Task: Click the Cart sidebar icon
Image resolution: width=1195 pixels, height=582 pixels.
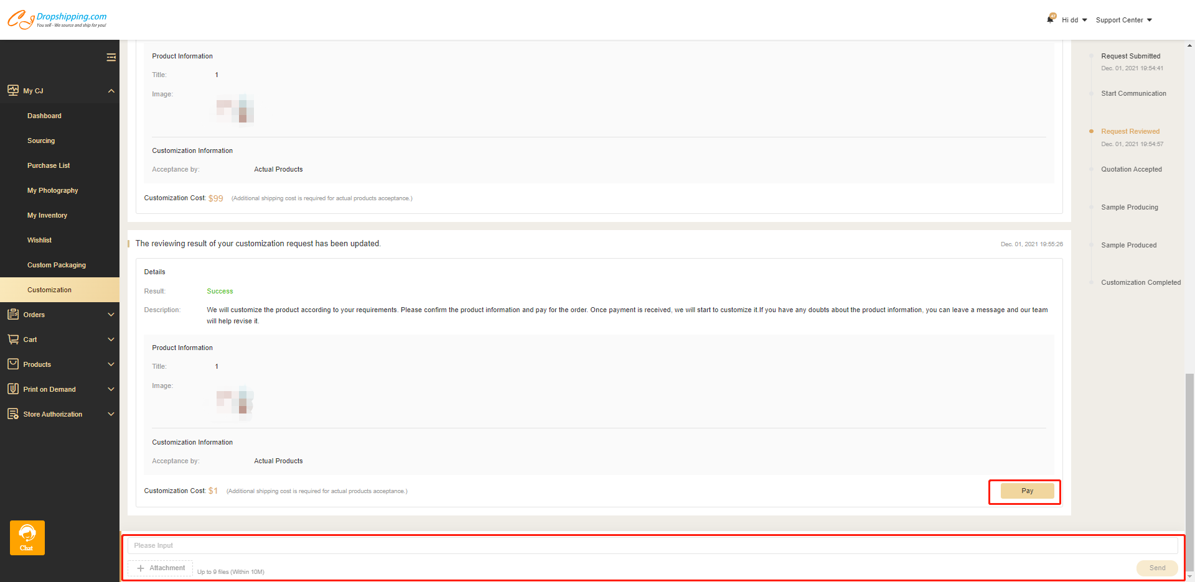Action: [x=13, y=339]
